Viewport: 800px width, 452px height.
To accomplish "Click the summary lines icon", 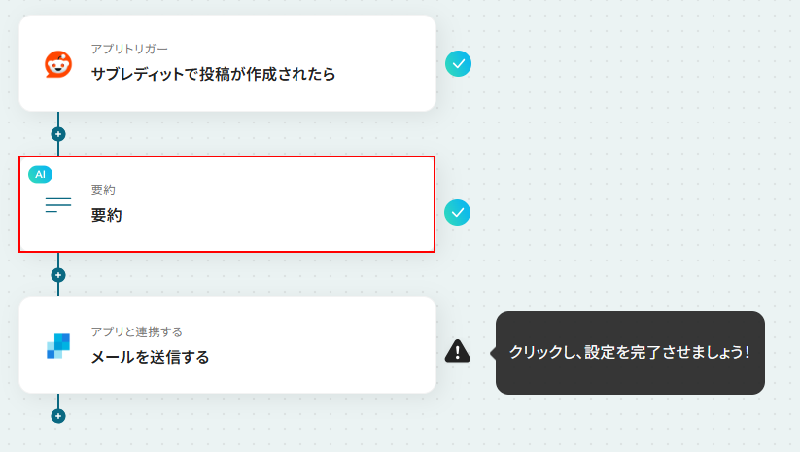I will click(58, 204).
